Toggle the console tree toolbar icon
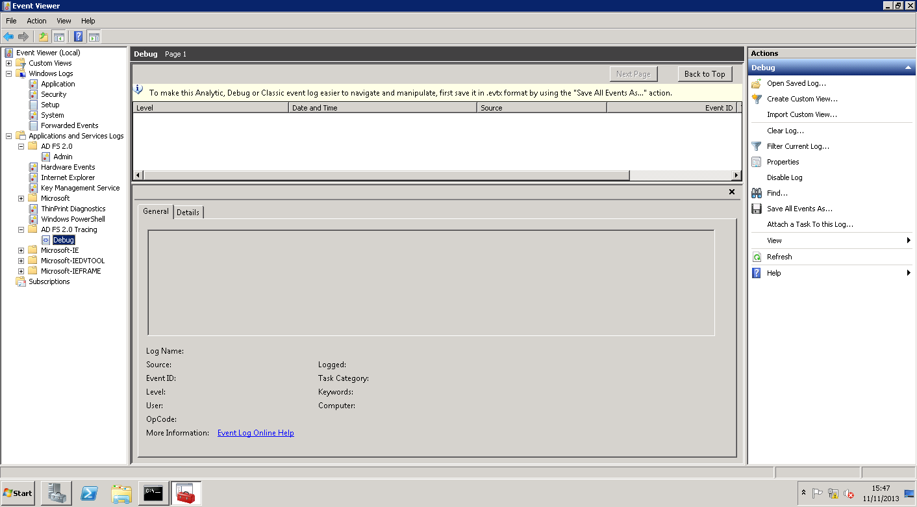917x507 pixels. coord(58,36)
